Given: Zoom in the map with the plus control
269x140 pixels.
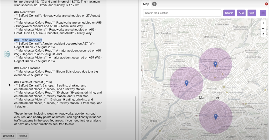Looking at the screenshot, I should tap(263, 23).
